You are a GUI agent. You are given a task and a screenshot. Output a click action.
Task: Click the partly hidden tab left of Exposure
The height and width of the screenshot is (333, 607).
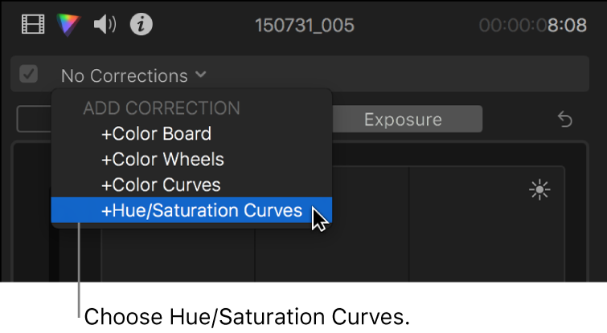pyautogui.click(x=34, y=120)
